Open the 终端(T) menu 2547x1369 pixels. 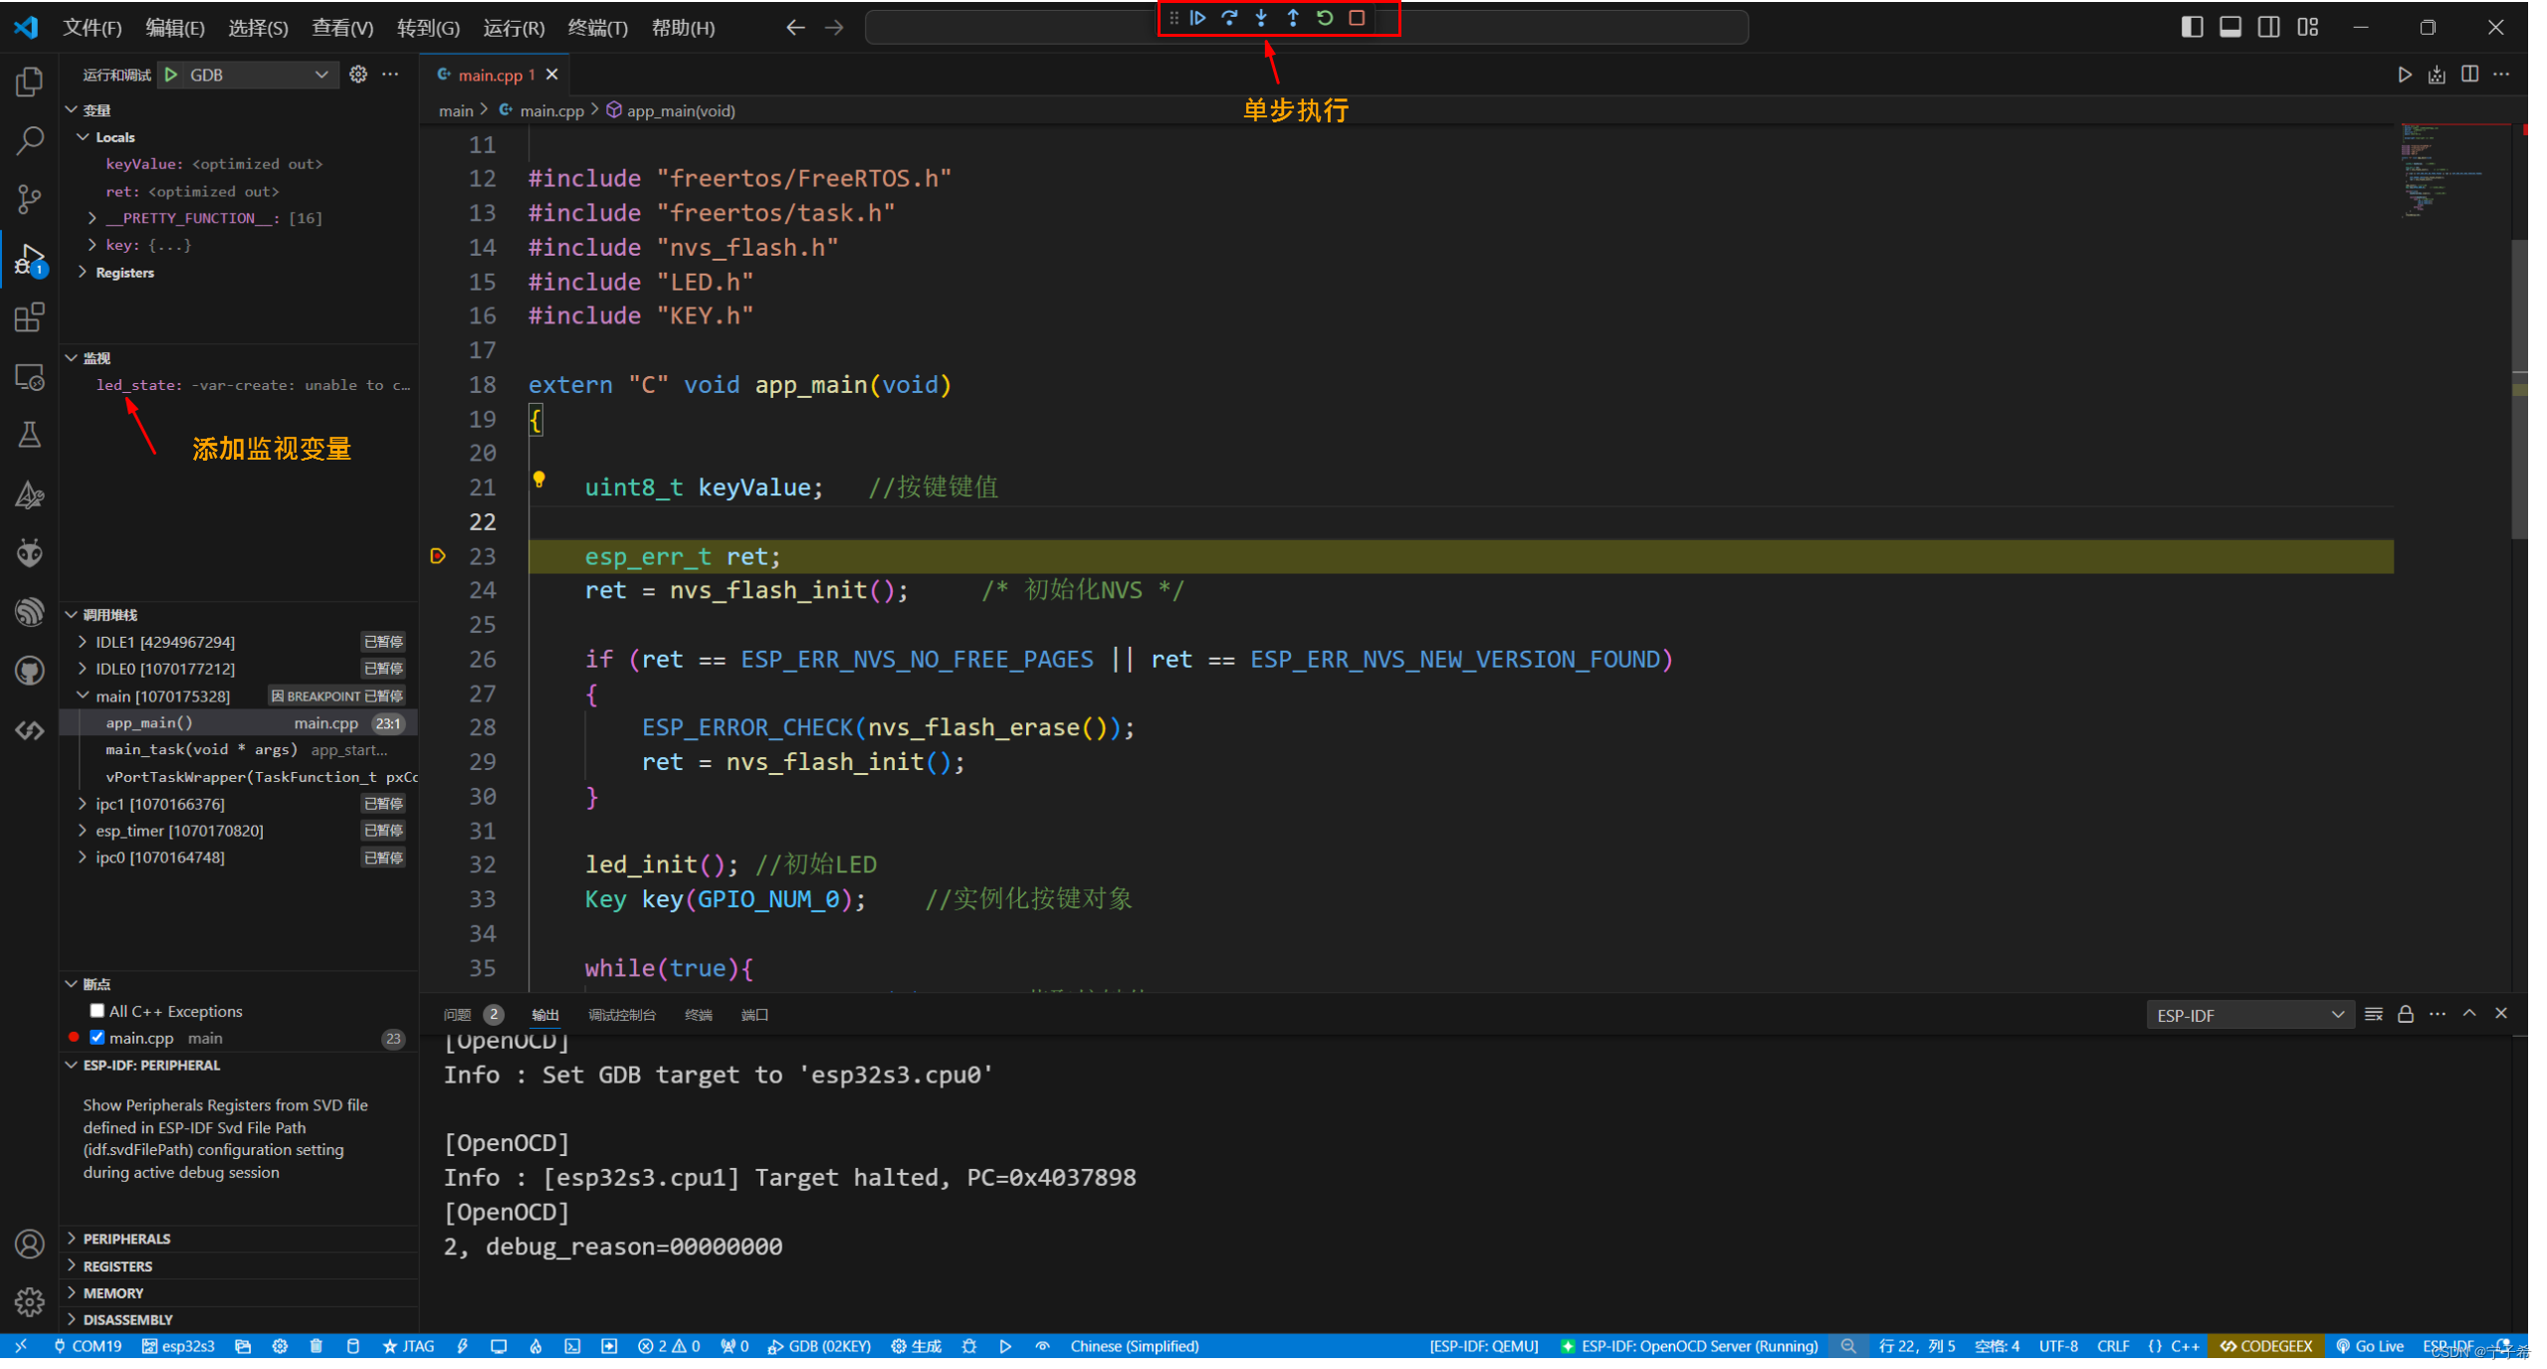(597, 28)
